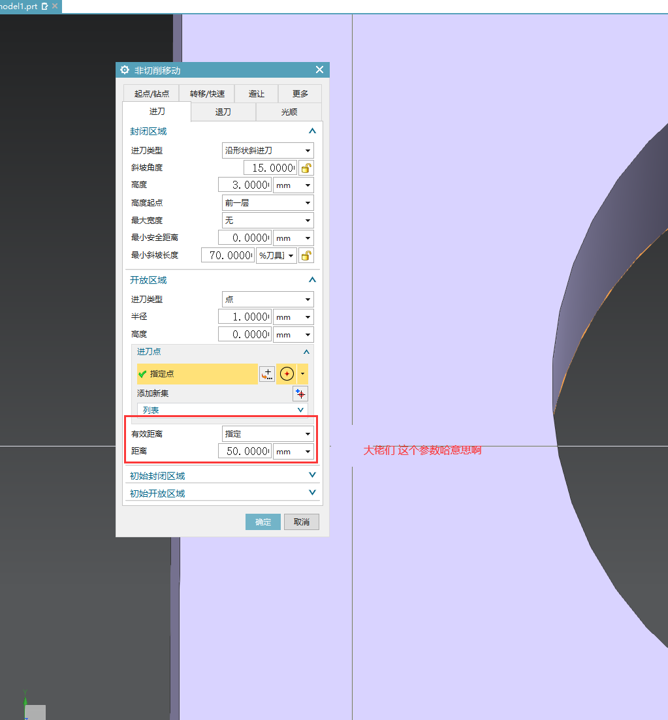Close the model1.prt document tab

tap(55, 6)
